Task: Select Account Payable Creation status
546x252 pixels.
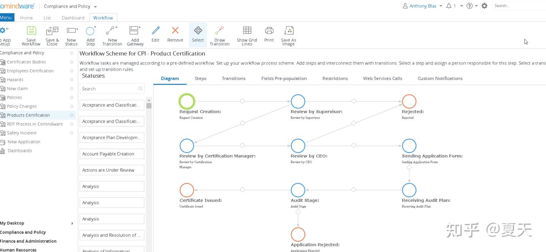Action: pos(112,154)
